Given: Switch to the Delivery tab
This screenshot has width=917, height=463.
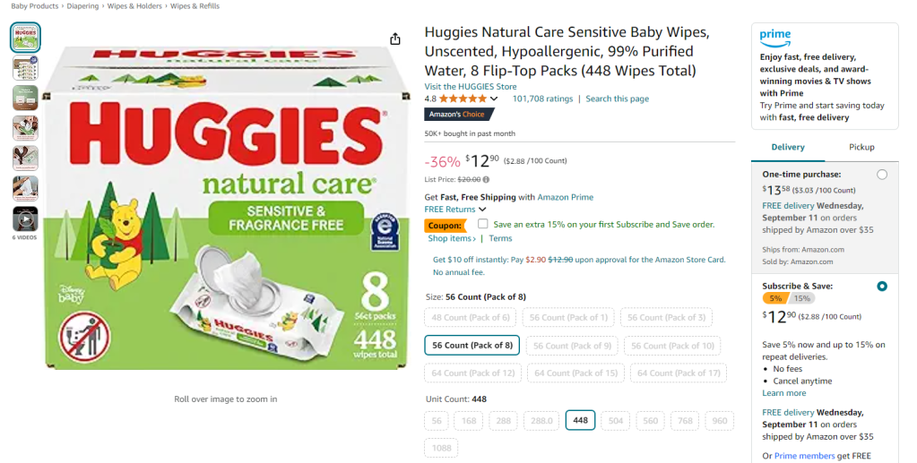Looking at the screenshot, I should pos(788,147).
